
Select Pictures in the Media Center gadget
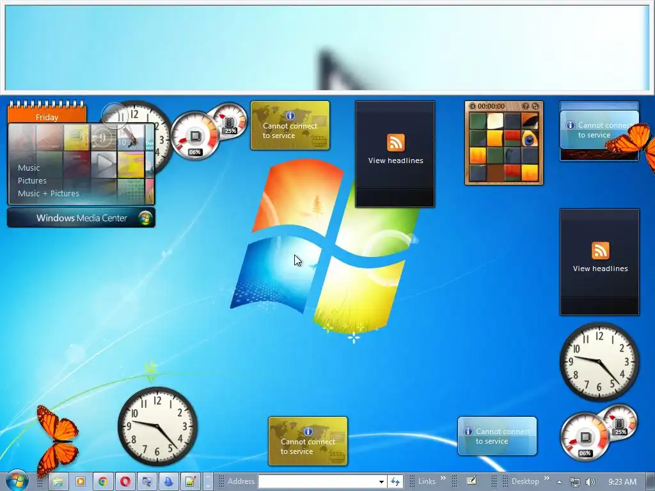coord(32,181)
